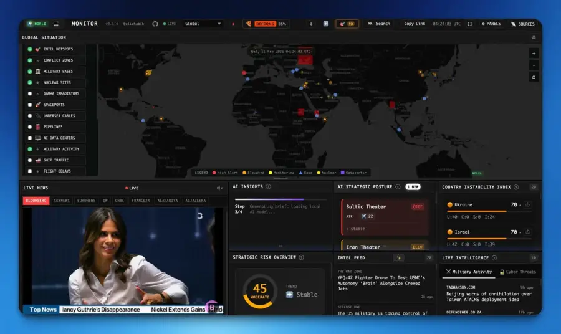Click the rewind playback icon in the top bar

click(x=326, y=24)
